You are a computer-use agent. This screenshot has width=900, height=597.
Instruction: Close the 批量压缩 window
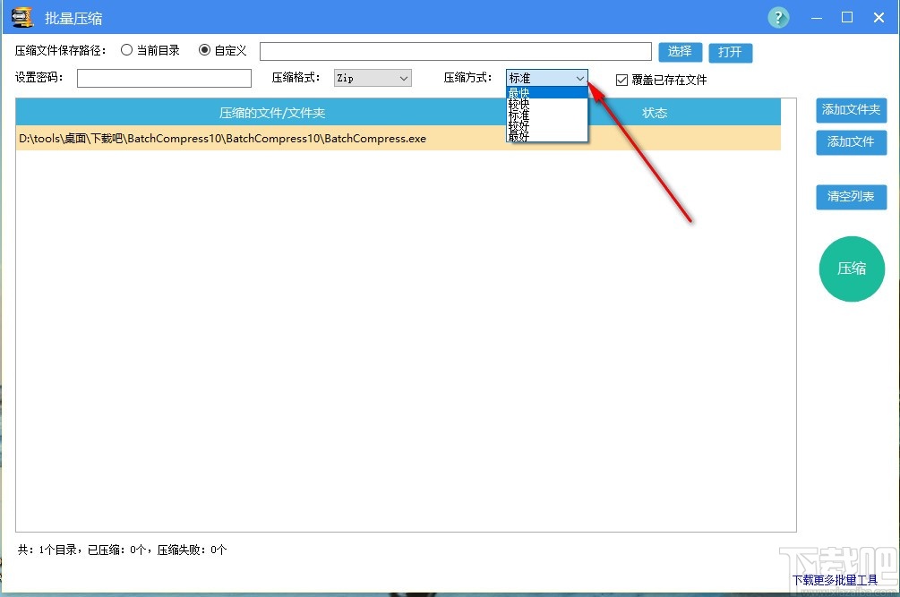[x=879, y=18]
